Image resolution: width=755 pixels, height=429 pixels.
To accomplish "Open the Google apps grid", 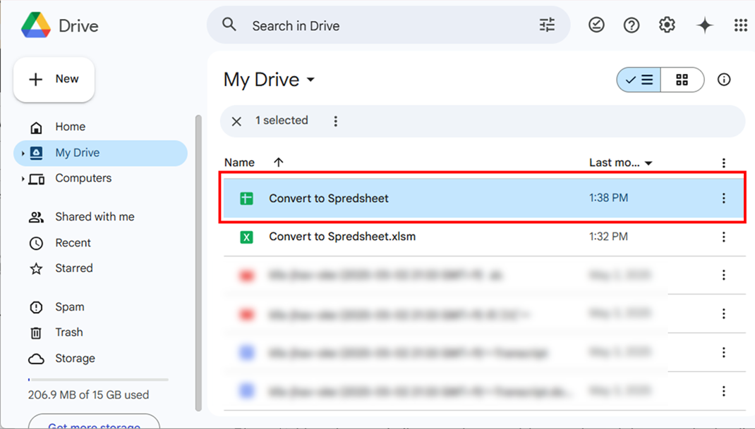I will point(741,25).
